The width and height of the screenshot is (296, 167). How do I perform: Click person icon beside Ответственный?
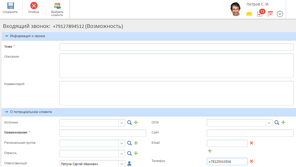click(x=129, y=164)
